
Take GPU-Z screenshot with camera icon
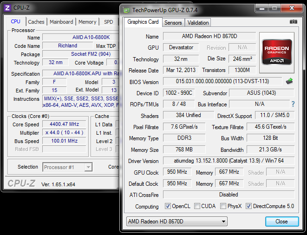(x=293, y=21)
